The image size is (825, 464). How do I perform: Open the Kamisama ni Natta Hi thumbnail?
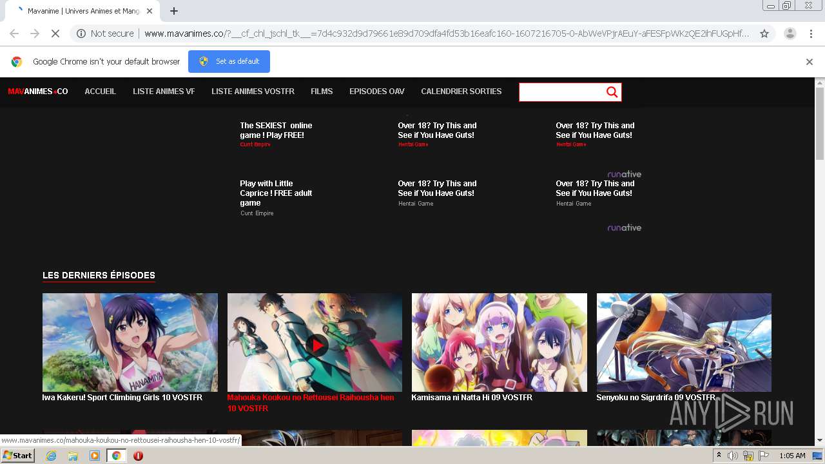click(x=500, y=342)
